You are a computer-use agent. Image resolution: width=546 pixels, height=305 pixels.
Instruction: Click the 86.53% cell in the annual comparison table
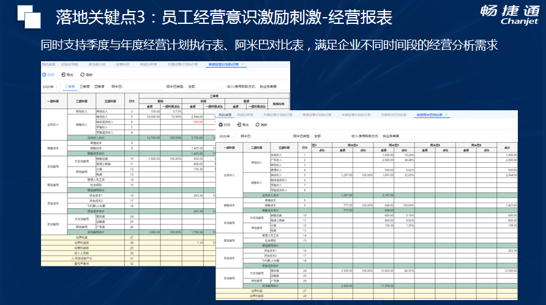pos(404,271)
